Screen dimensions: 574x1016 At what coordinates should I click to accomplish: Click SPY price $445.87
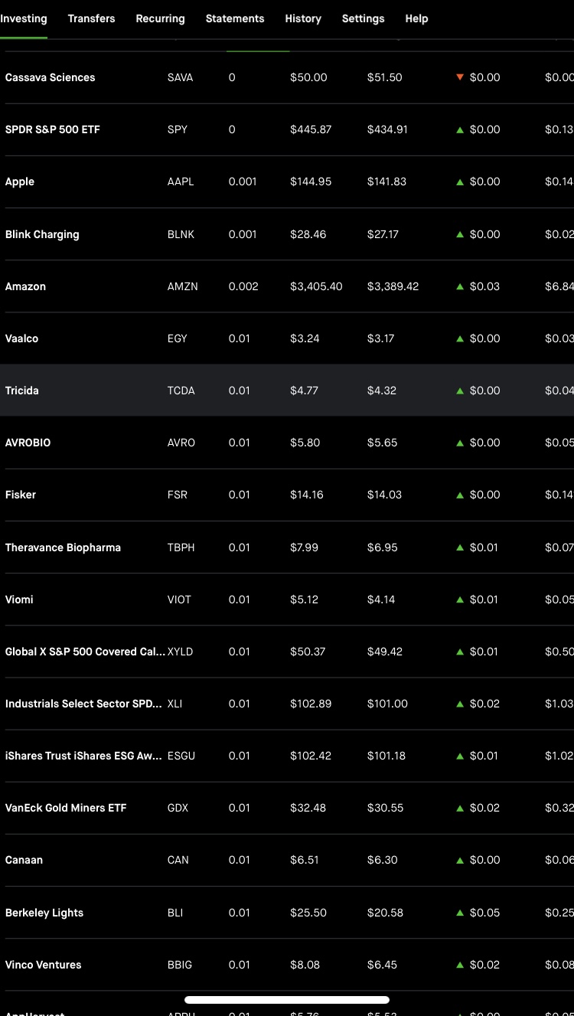pyautogui.click(x=311, y=129)
